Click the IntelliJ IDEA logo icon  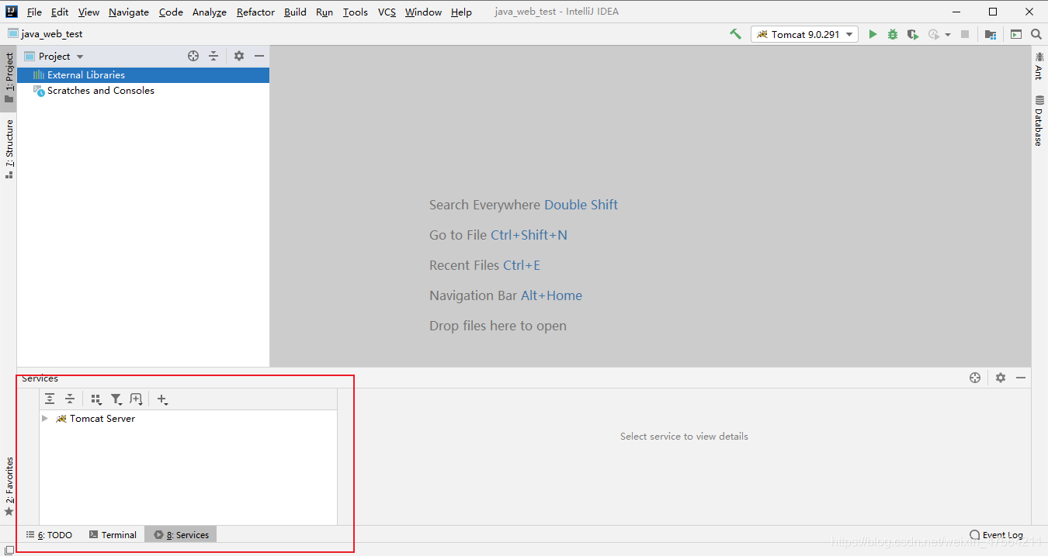point(11,12)
